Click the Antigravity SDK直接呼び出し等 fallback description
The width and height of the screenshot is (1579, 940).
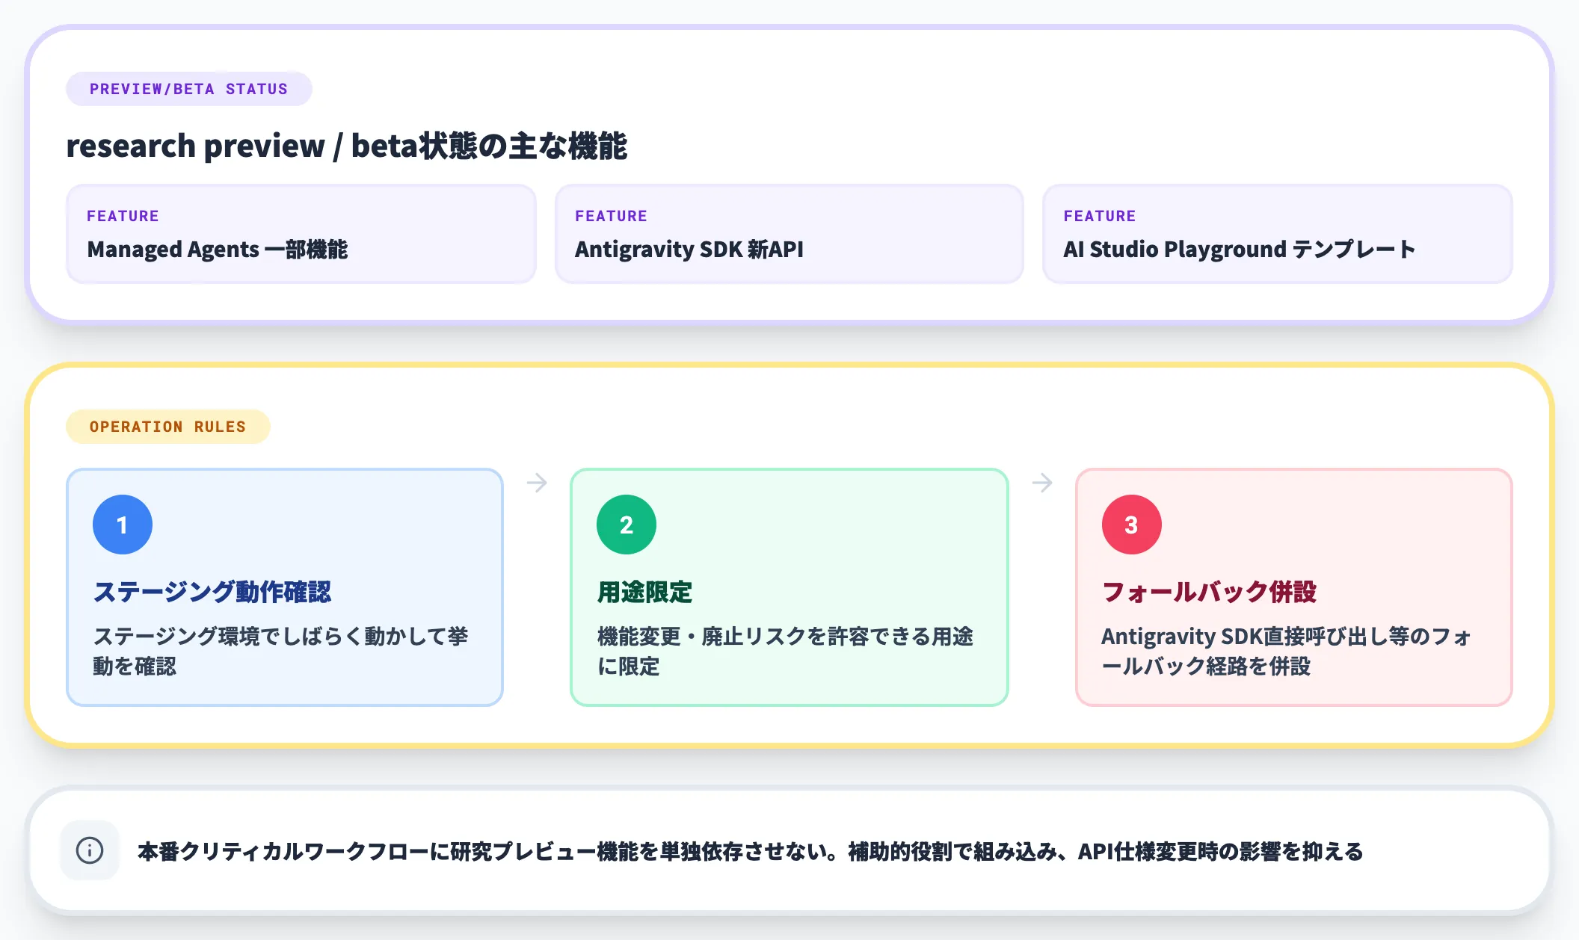point(1287,651)
